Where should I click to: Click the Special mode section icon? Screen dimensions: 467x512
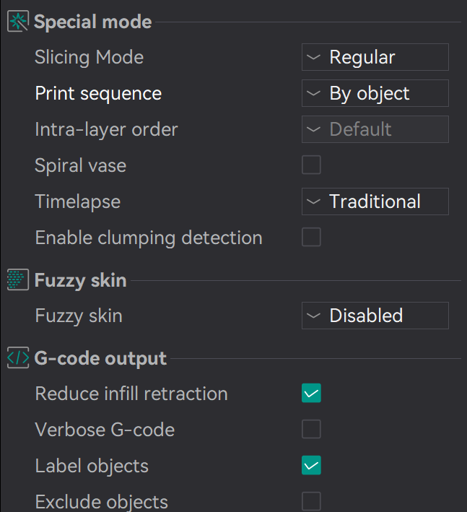[x=17, y=22]
